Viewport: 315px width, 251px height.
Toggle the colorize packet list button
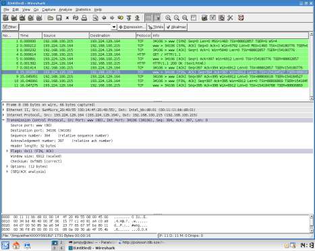coord(148,18)
